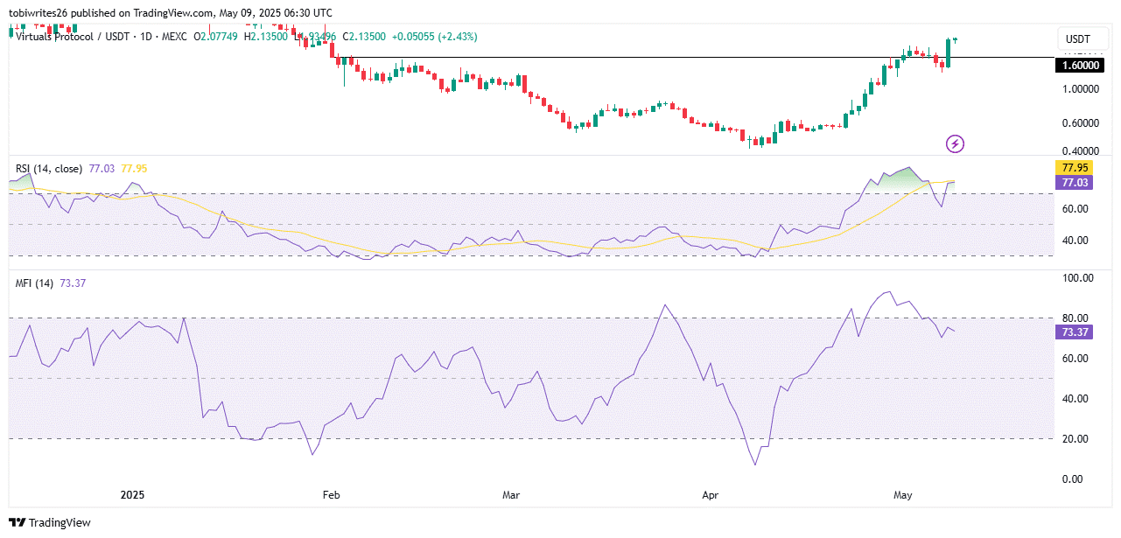Click the Apr label on time axis

coord(710,495)
